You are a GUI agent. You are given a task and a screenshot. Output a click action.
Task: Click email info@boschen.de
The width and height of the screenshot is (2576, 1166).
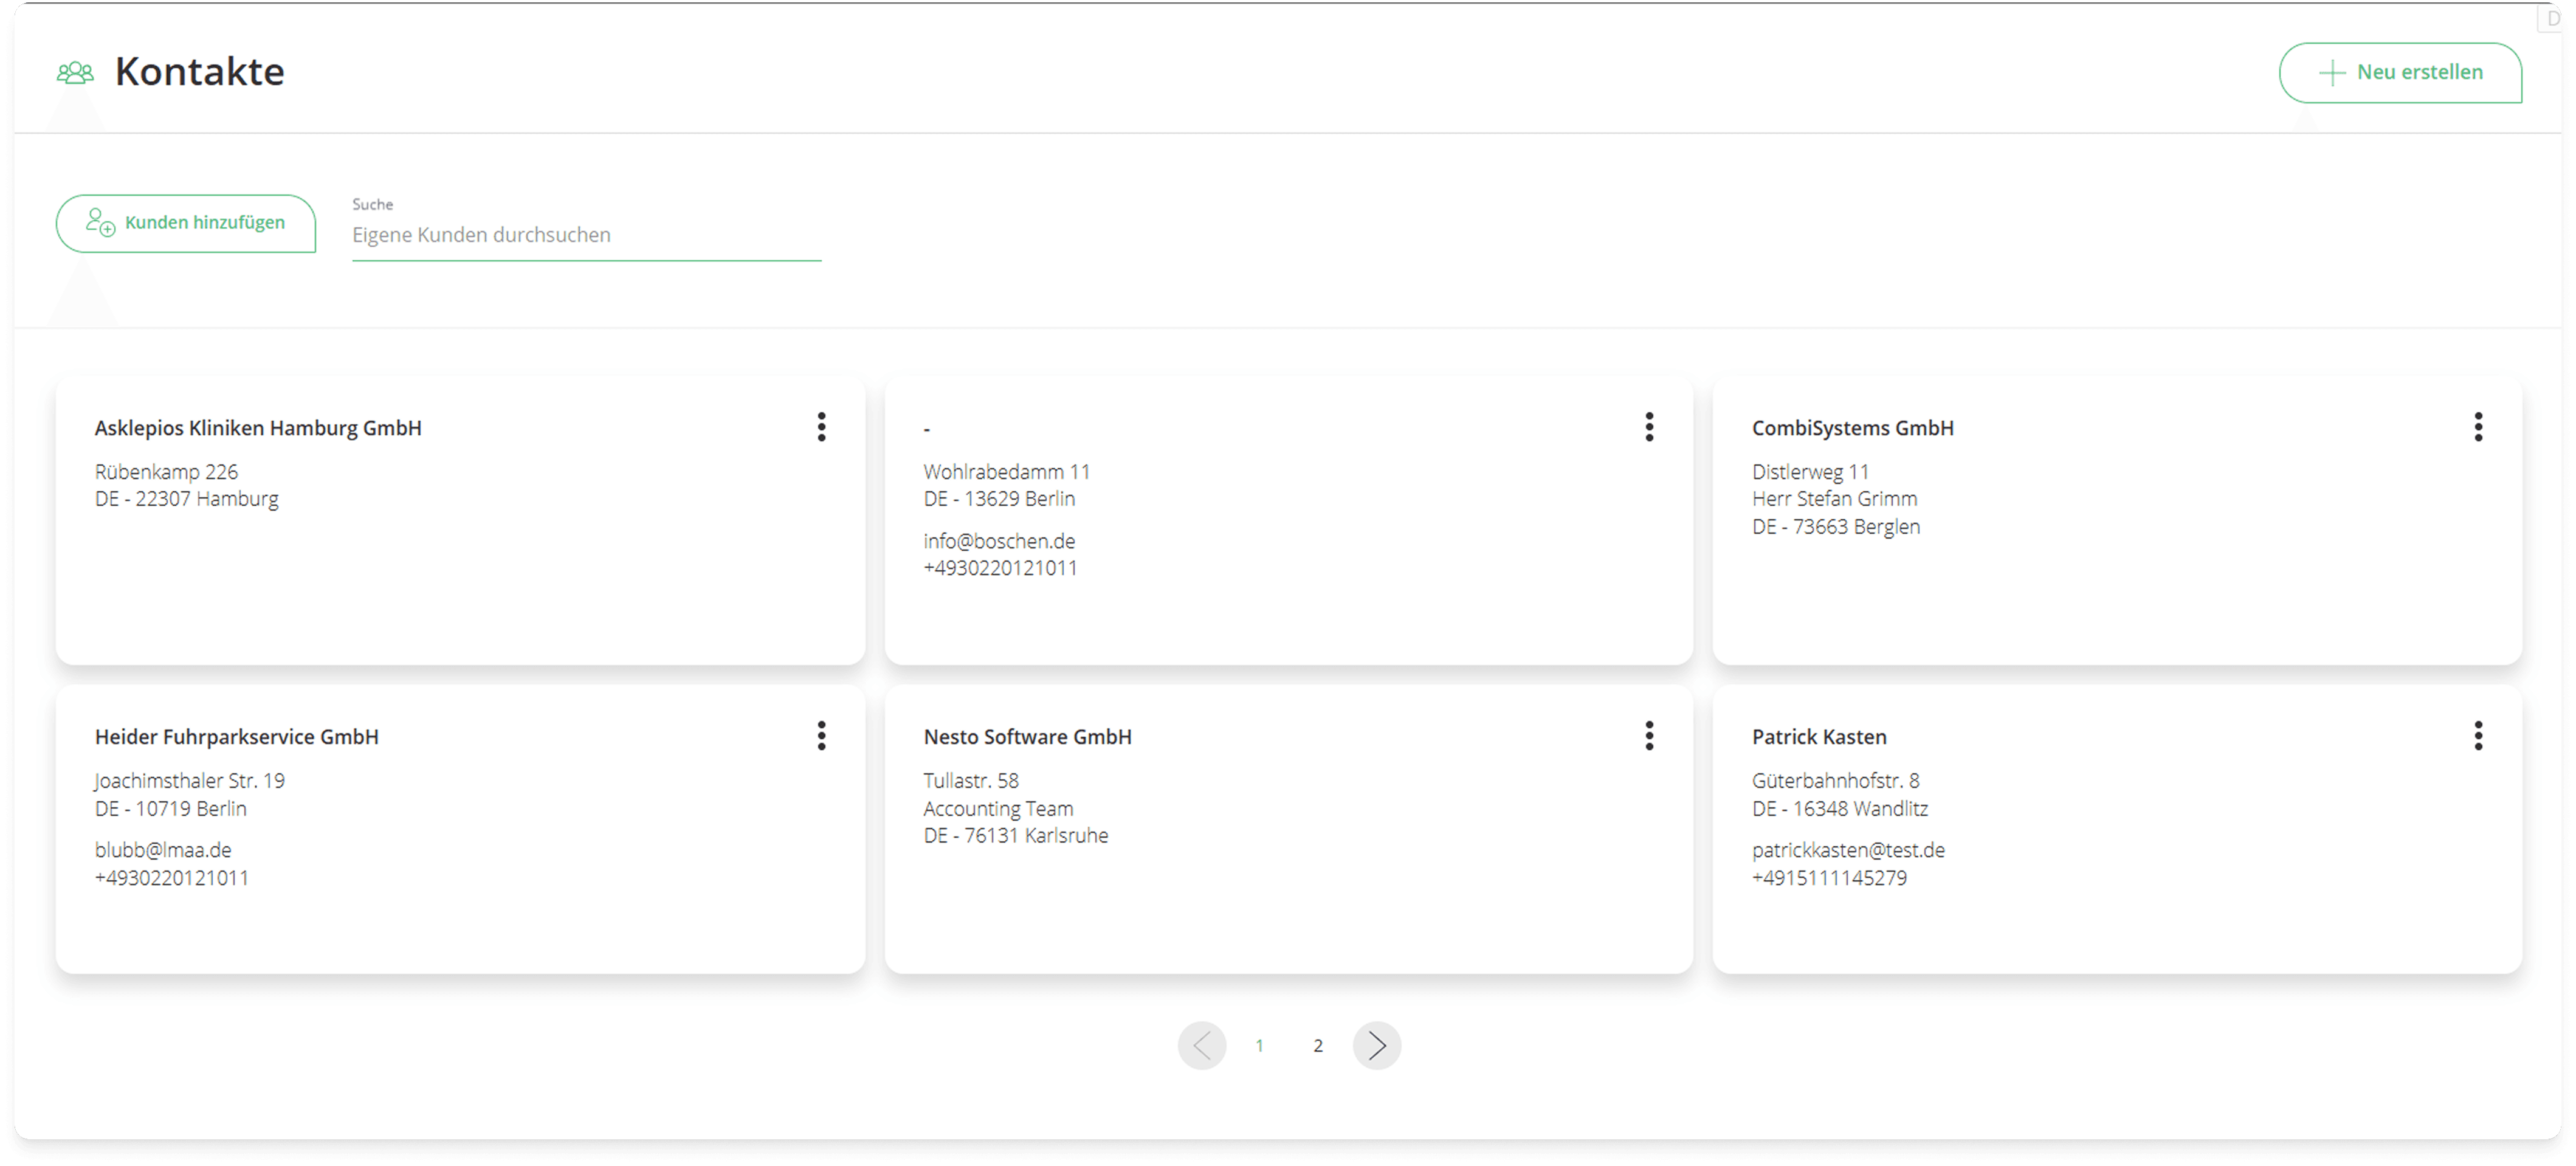click(999, 541)
